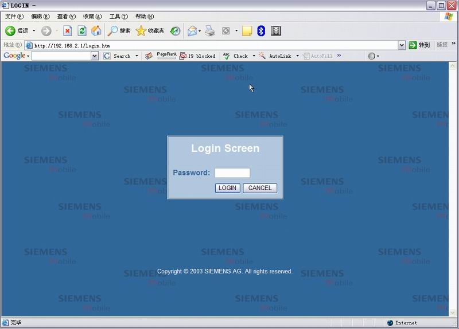Click the grey square toolbar icon after printer

(x=226, y=31)
